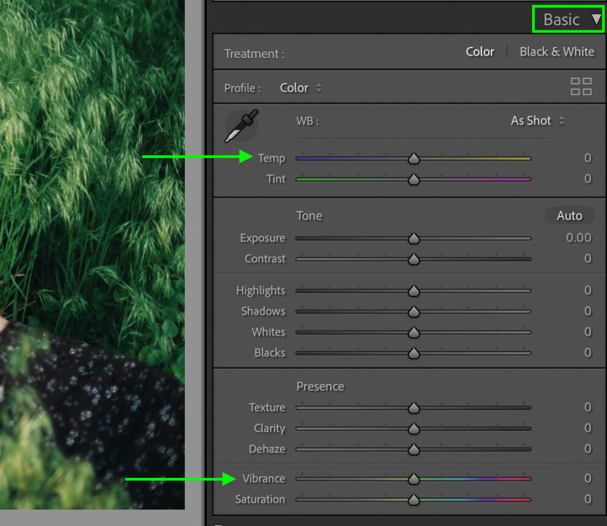Click the Blacks slider handle

pyautogui.click(x=414, y=353)
